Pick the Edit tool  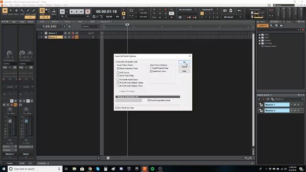[x=22, y=11]
